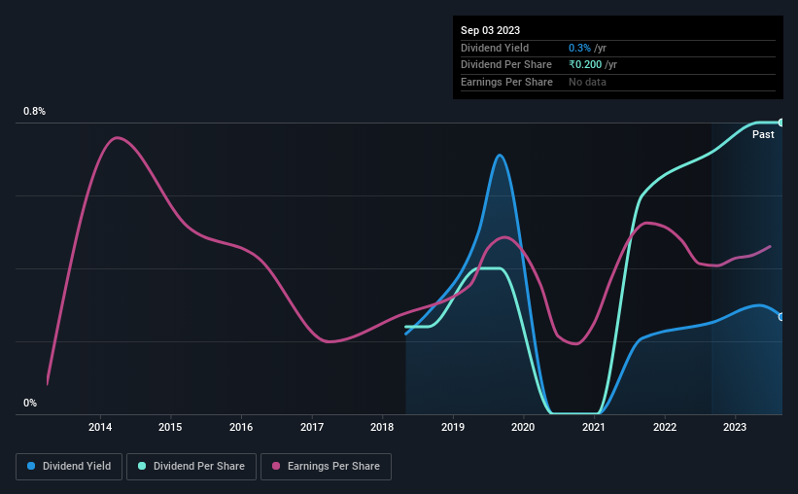The image size is (798, 494).
Task: Click the Past label on the chart
Action: (x=763, y=134)
